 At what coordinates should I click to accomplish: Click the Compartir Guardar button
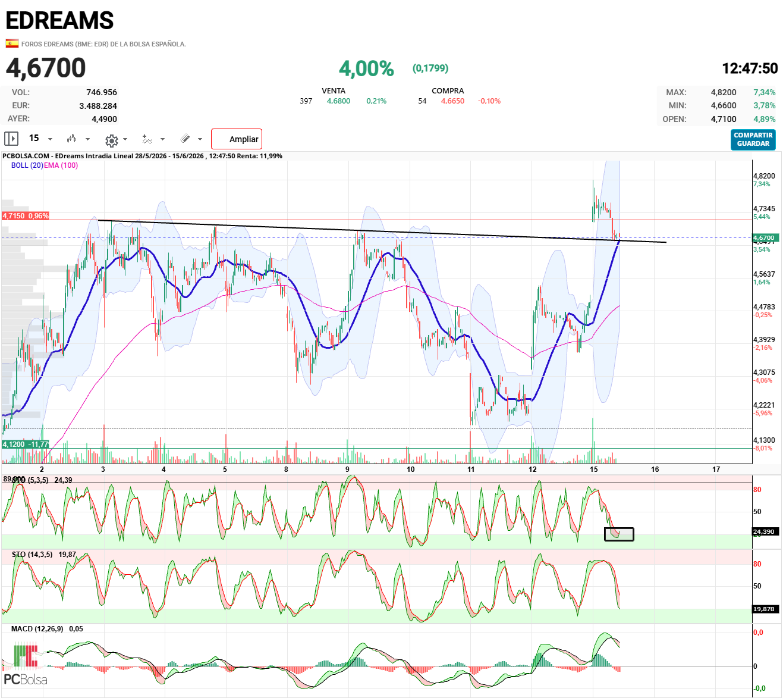click(x=753, y=140)
